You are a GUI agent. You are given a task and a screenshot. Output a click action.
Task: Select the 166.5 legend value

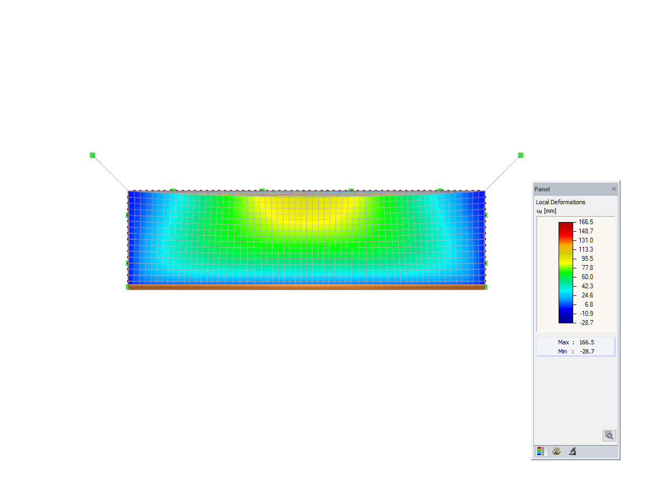586,222
